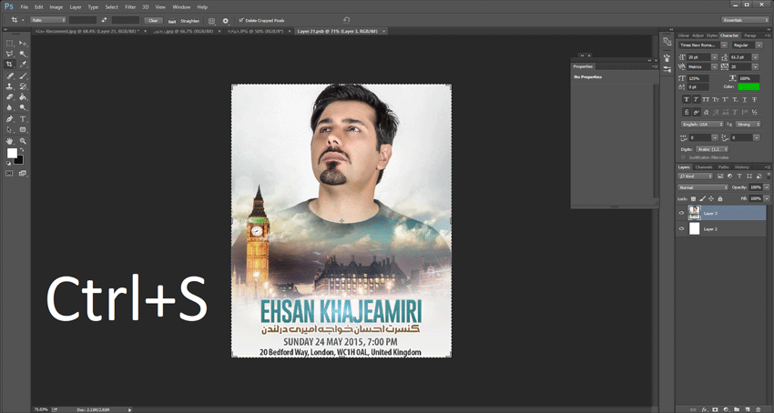This screenshot has width=774, height=413.
Task: Select the Dodge tool
Action: pos(23,107)
